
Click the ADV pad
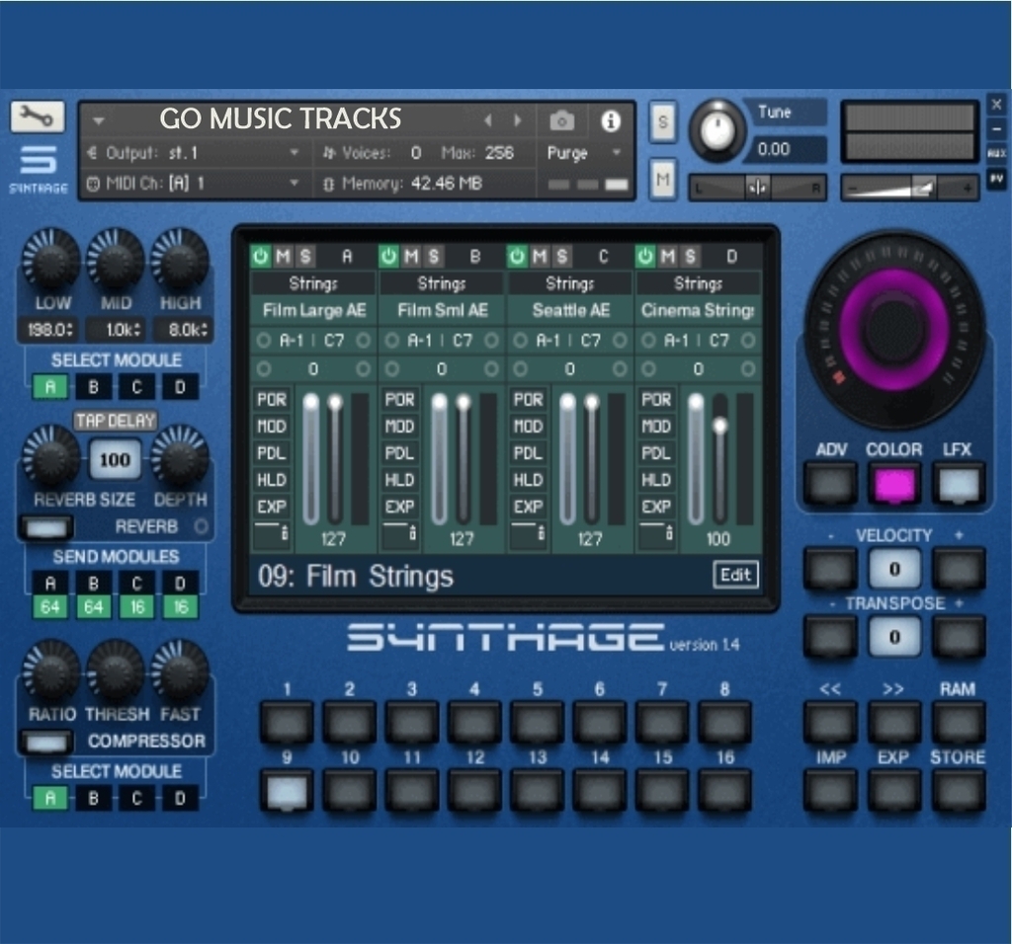[830, 484]
